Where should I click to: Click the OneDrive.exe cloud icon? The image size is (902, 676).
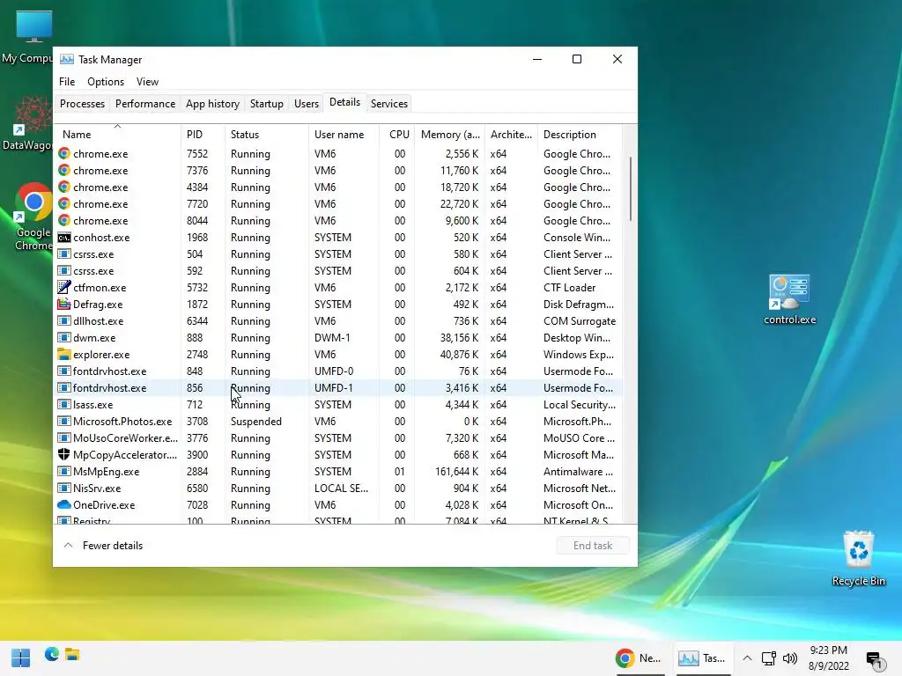coord(63,504)
